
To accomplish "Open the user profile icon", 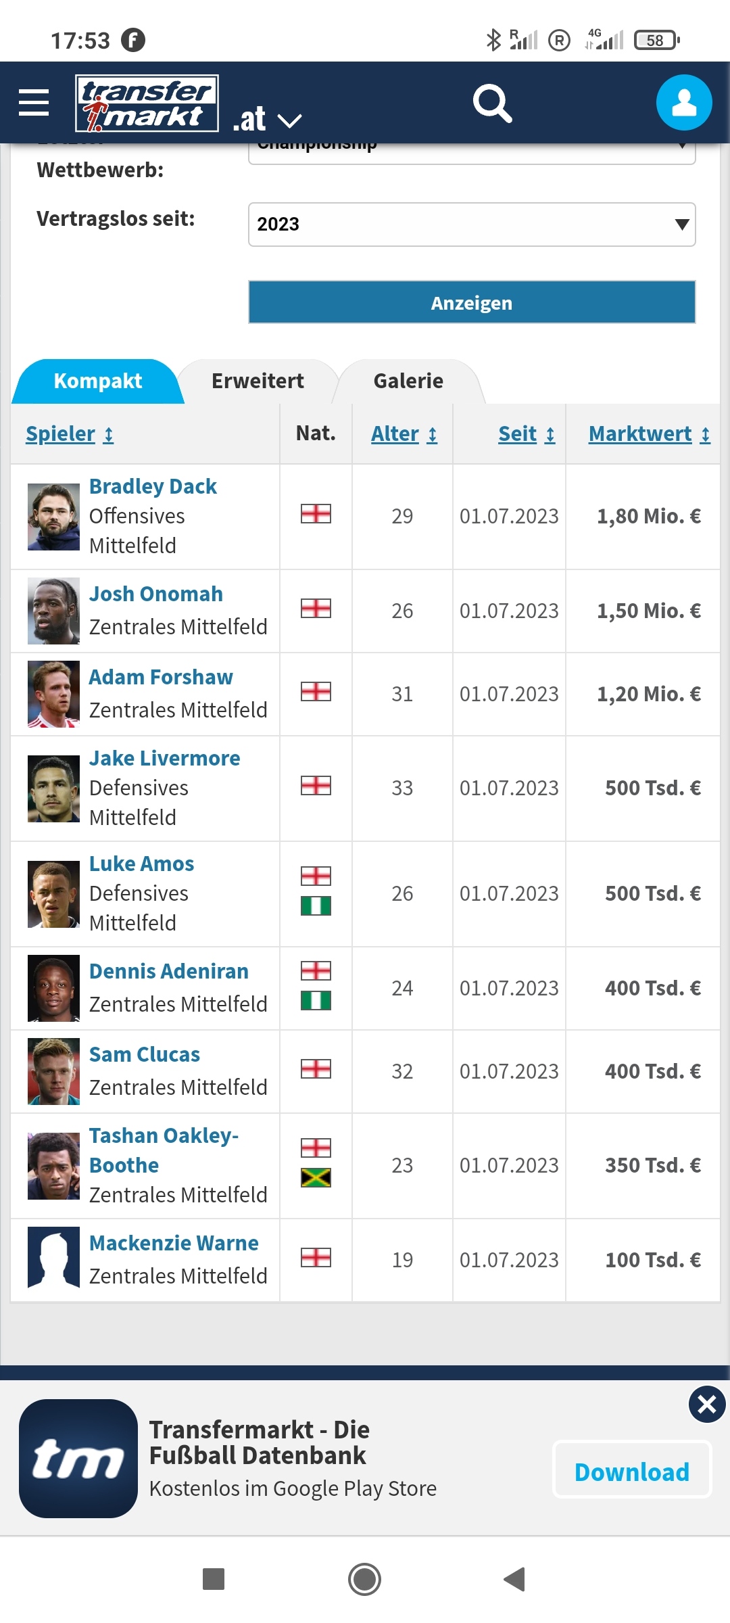I will tap(684, 103).
